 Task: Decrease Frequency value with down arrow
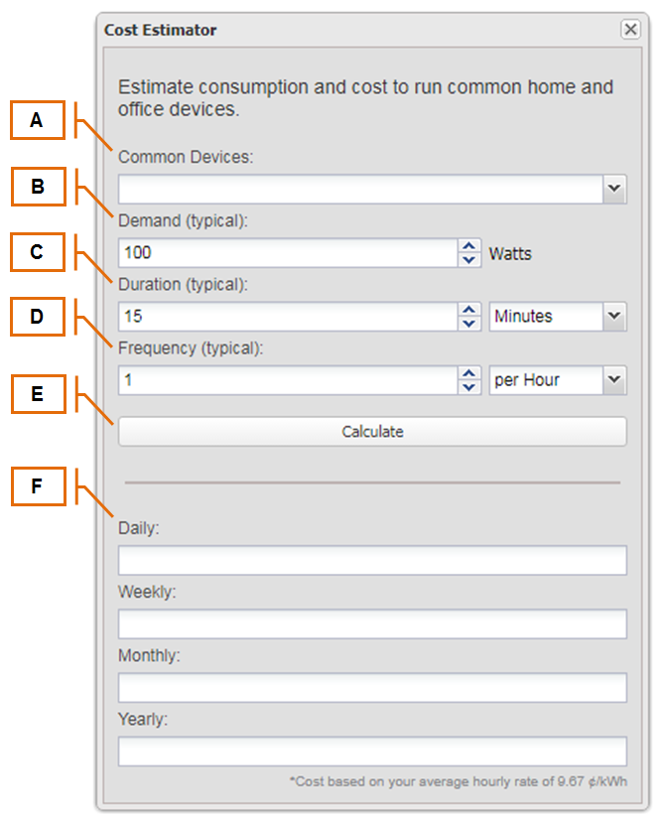click(x=469, y=387)
